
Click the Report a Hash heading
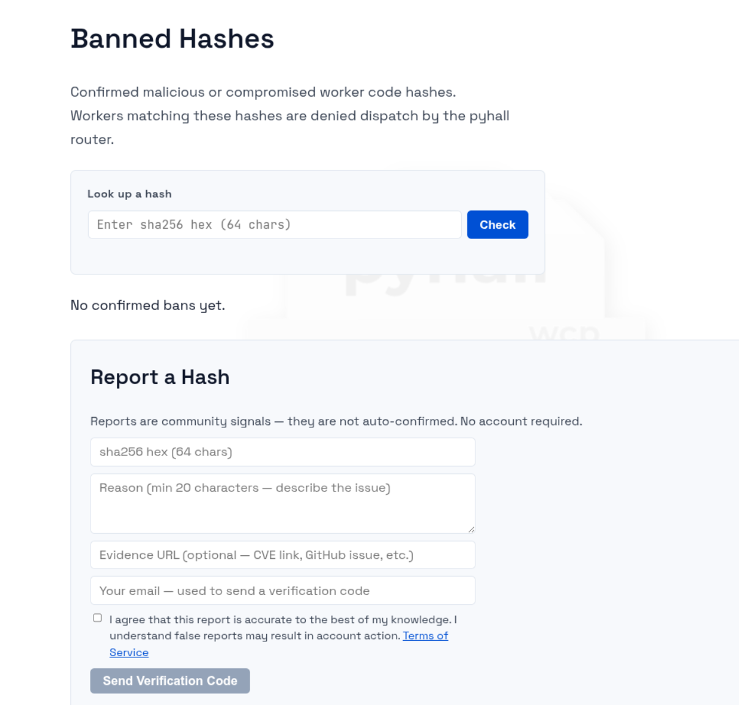point(160,377)
